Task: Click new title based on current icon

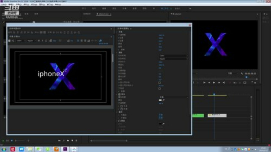Action: point(9,41)
